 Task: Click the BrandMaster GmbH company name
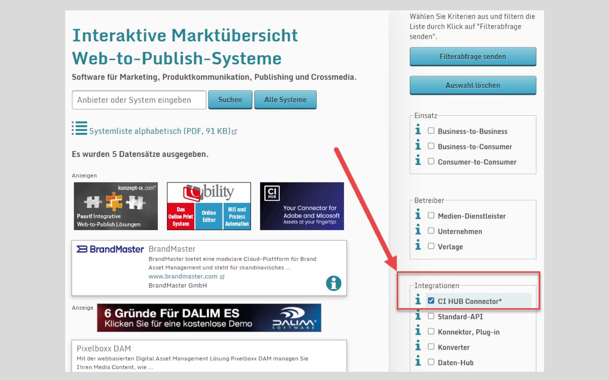point(178,285)
